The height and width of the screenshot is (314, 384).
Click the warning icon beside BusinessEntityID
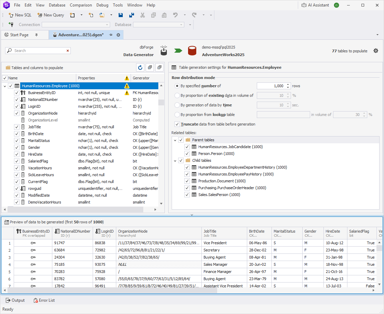[x=127, y=93]
